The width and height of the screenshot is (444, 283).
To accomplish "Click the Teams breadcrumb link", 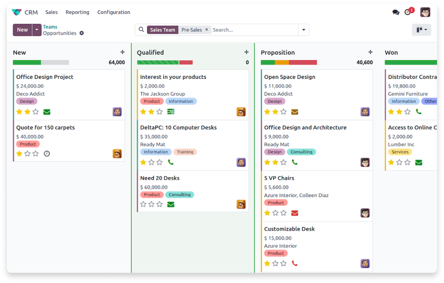I will click(50, 27).
